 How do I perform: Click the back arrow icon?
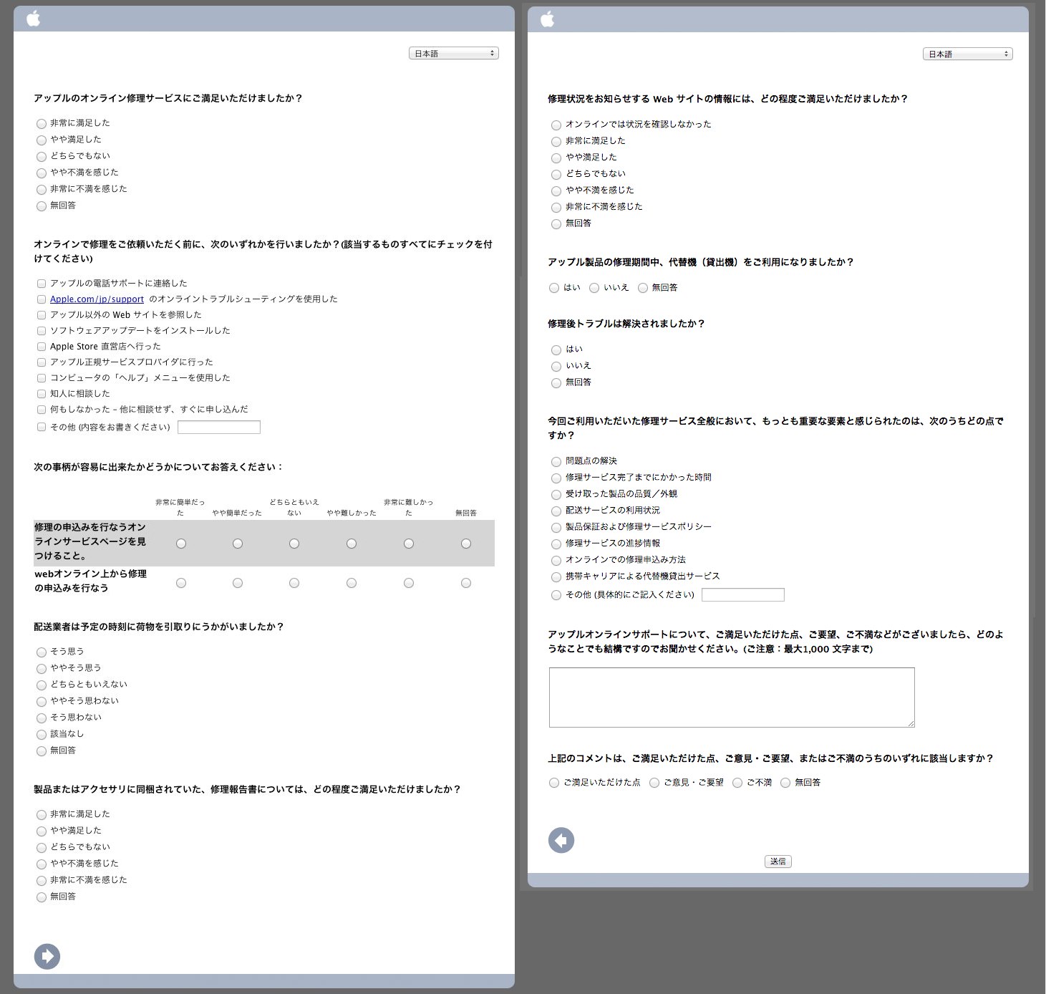[561, 840]
